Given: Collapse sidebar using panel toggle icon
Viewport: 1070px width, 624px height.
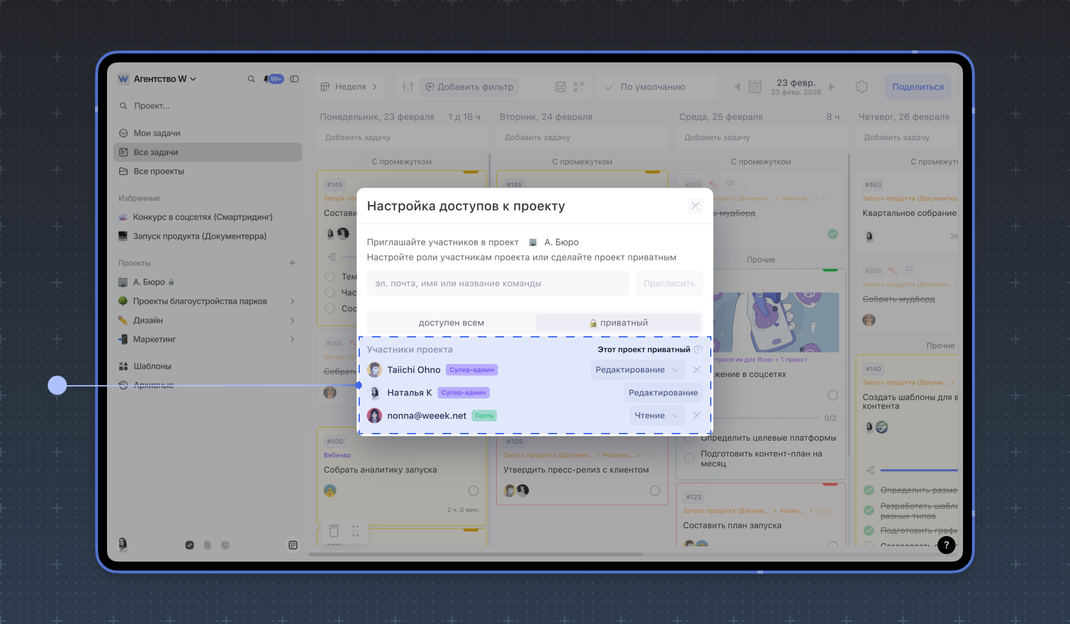Looking at the screenshot, I should click(x=294, y=79).
